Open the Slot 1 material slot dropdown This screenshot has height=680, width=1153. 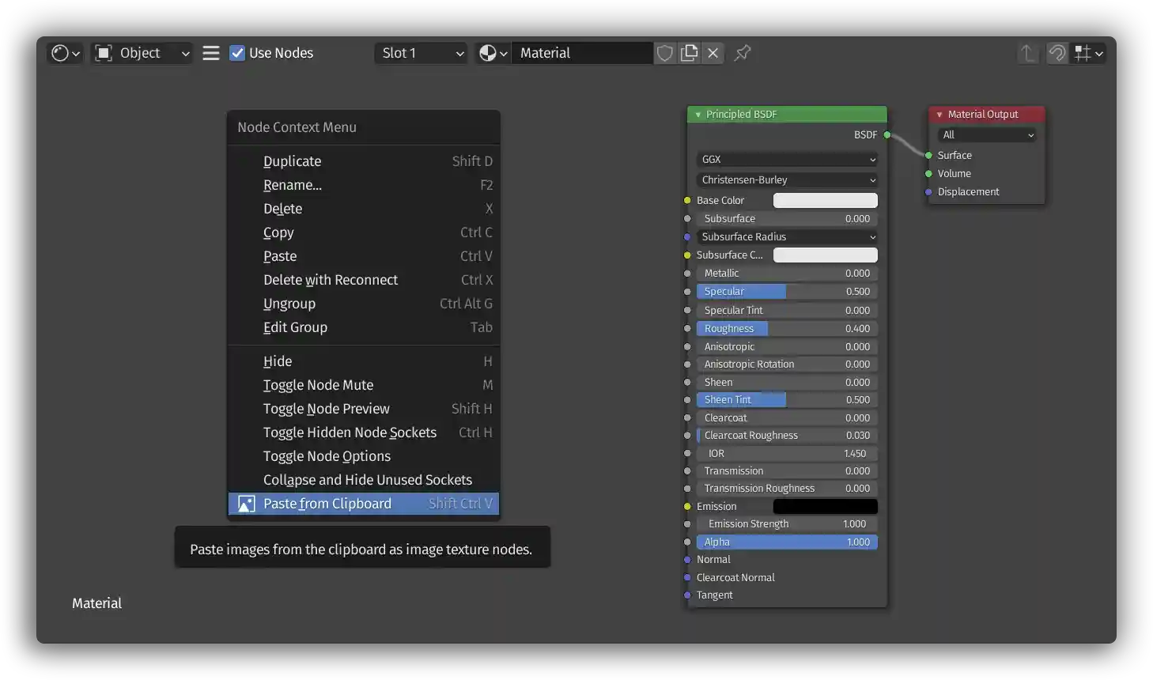pyautogui.click(x=421, y=53)
